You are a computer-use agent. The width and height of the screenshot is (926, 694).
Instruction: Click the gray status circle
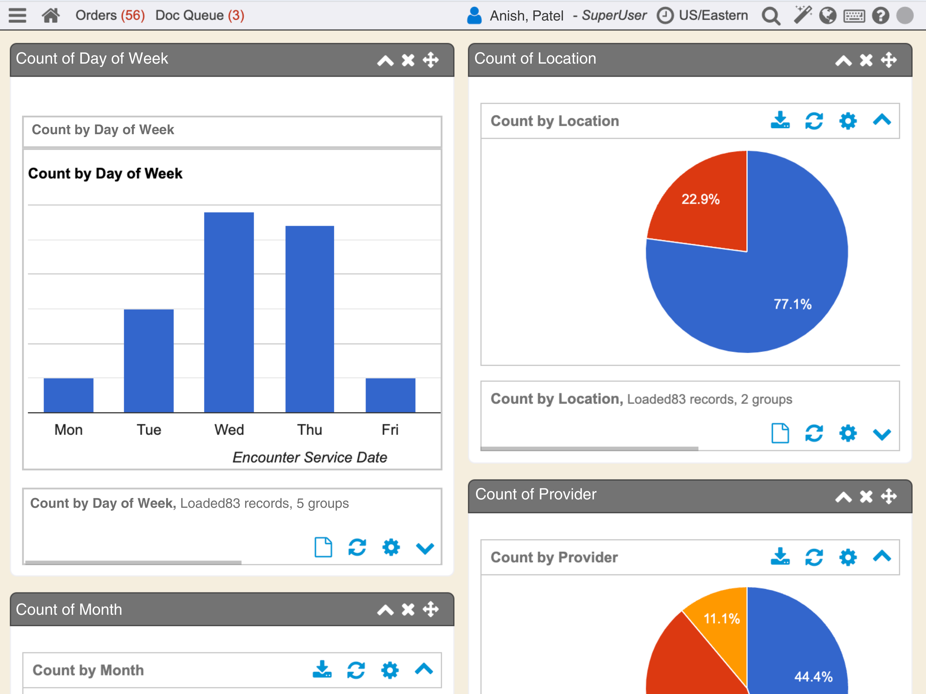coord(905,16)
